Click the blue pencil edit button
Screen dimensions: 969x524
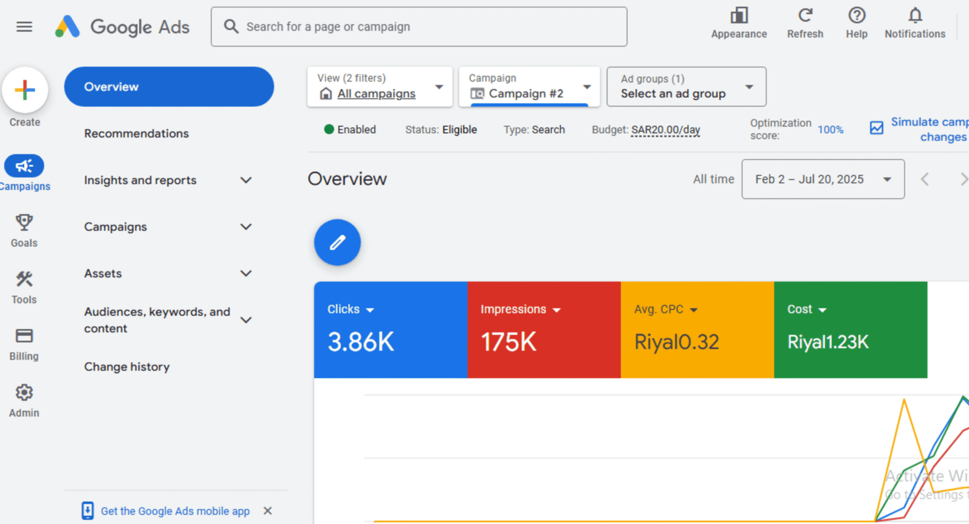(337, 242)
